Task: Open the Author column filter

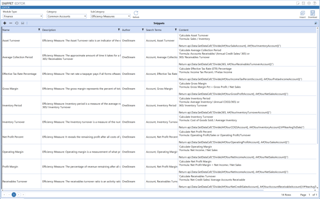Action: click(x=143, y=30)
